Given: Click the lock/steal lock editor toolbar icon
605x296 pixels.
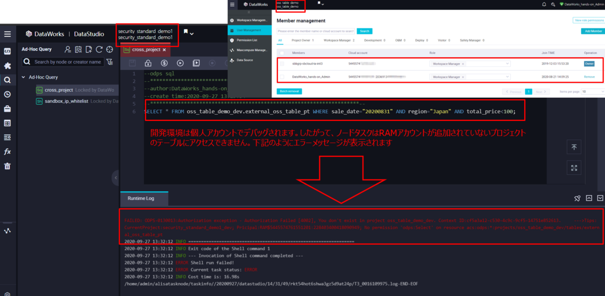Looking at the screenshot, I should [148, 63].
